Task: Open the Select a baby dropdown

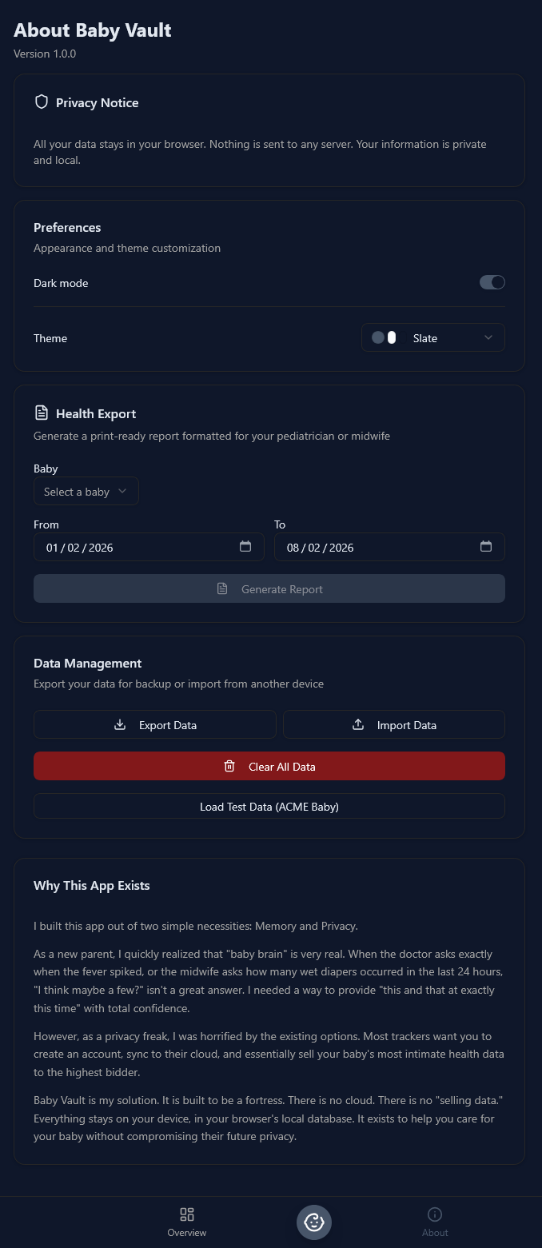Action: click(x=86, y=491)
